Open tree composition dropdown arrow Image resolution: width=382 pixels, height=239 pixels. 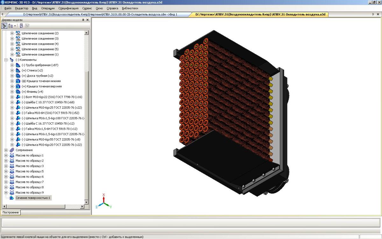tap(15, 25)
